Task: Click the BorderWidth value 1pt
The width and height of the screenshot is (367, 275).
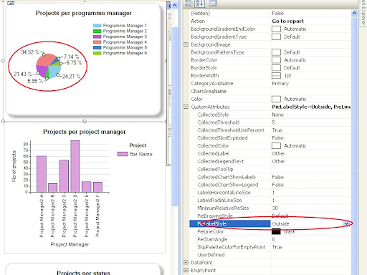Action: (x=287, y=76)
